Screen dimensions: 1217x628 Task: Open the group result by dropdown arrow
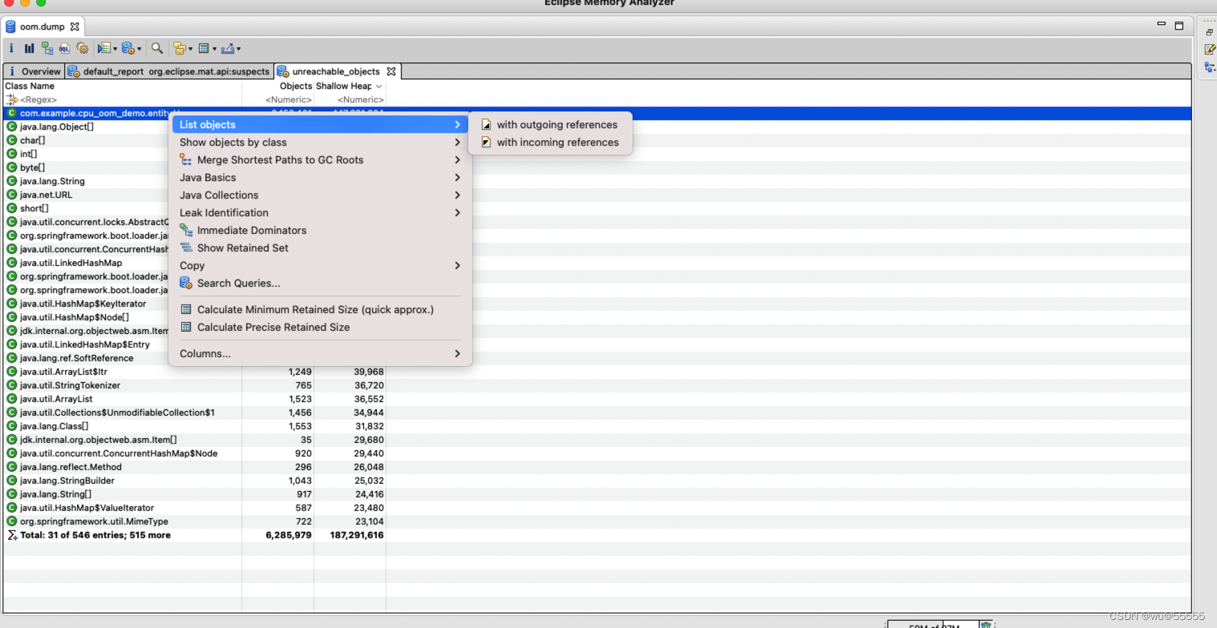point(189,49)
